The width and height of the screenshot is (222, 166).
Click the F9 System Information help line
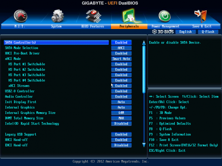pos(170,134)
